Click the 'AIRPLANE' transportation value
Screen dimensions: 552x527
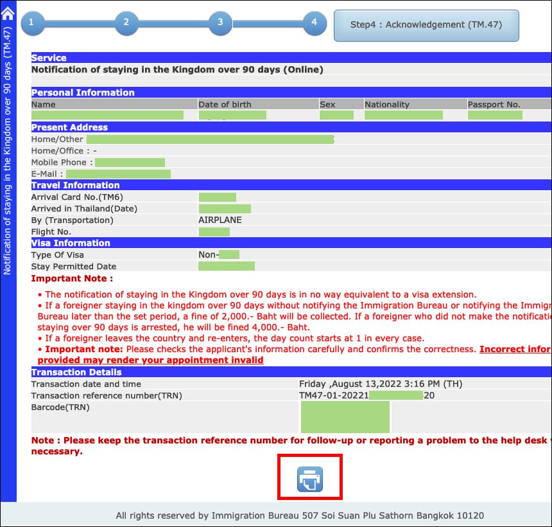[x=220, y=220]
